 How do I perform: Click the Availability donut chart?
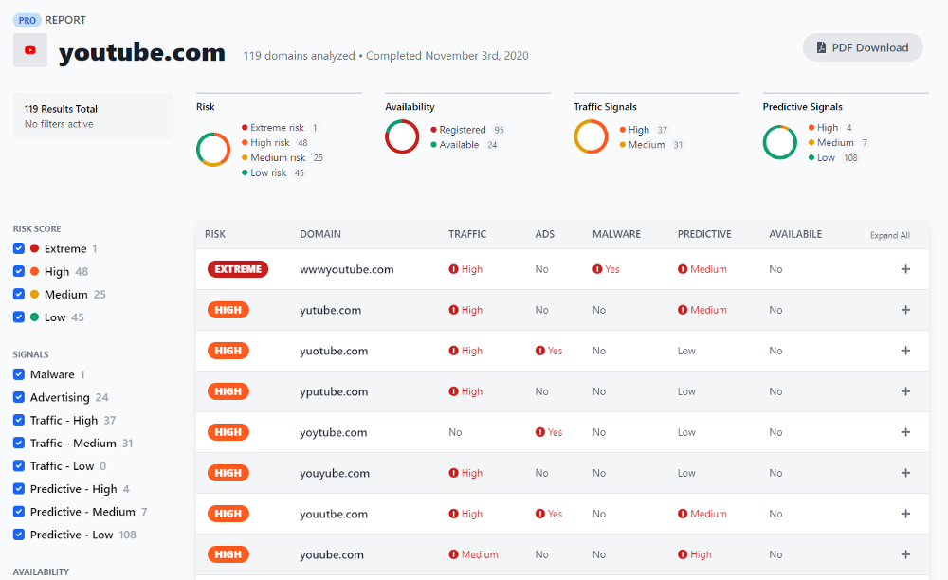point(402,136)
